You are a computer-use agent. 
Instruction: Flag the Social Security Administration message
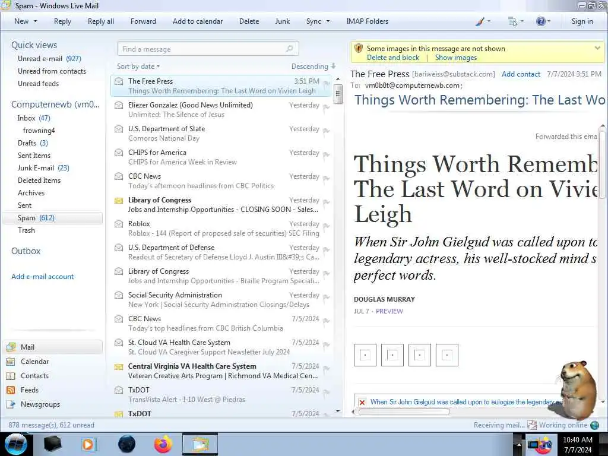(327, 297)
